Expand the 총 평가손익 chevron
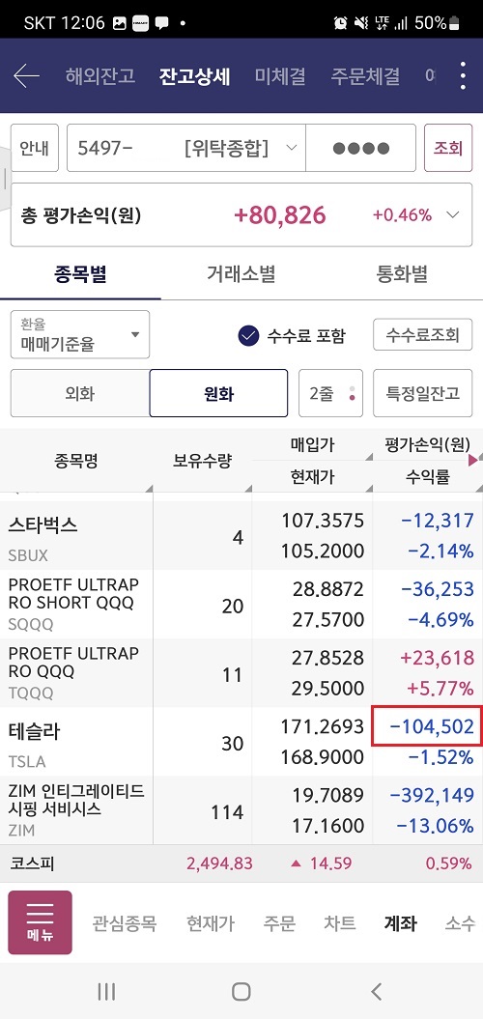 (x=453, y=215)
